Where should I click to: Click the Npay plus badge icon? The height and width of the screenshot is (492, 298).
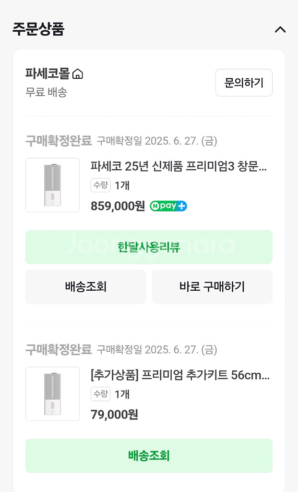click(168, 206)
